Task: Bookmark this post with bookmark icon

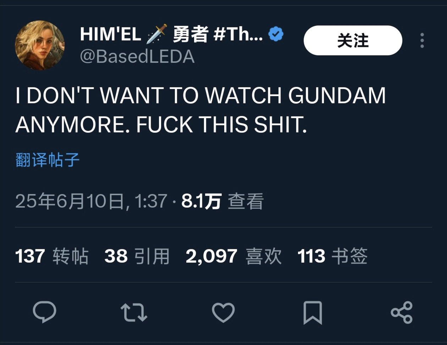Action: [313, 312]
